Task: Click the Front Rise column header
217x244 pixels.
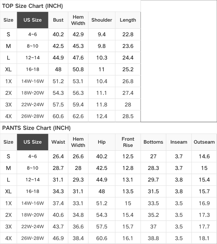Action: tap(128, 142)
